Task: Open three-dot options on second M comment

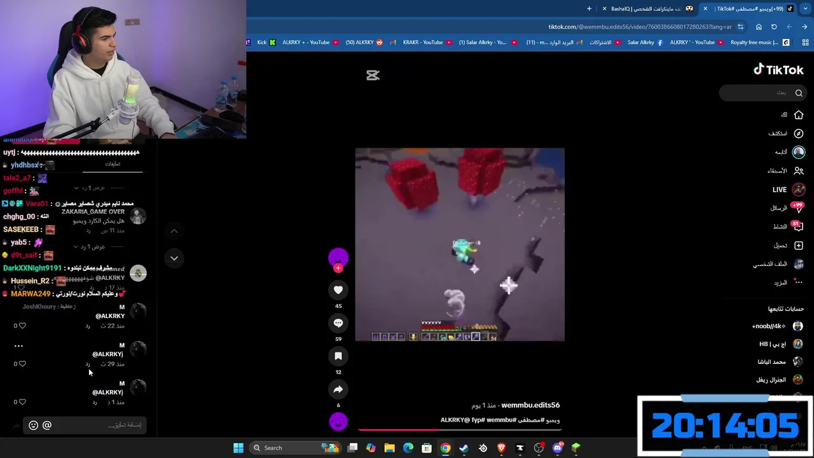Action: [x=18, y=346]
